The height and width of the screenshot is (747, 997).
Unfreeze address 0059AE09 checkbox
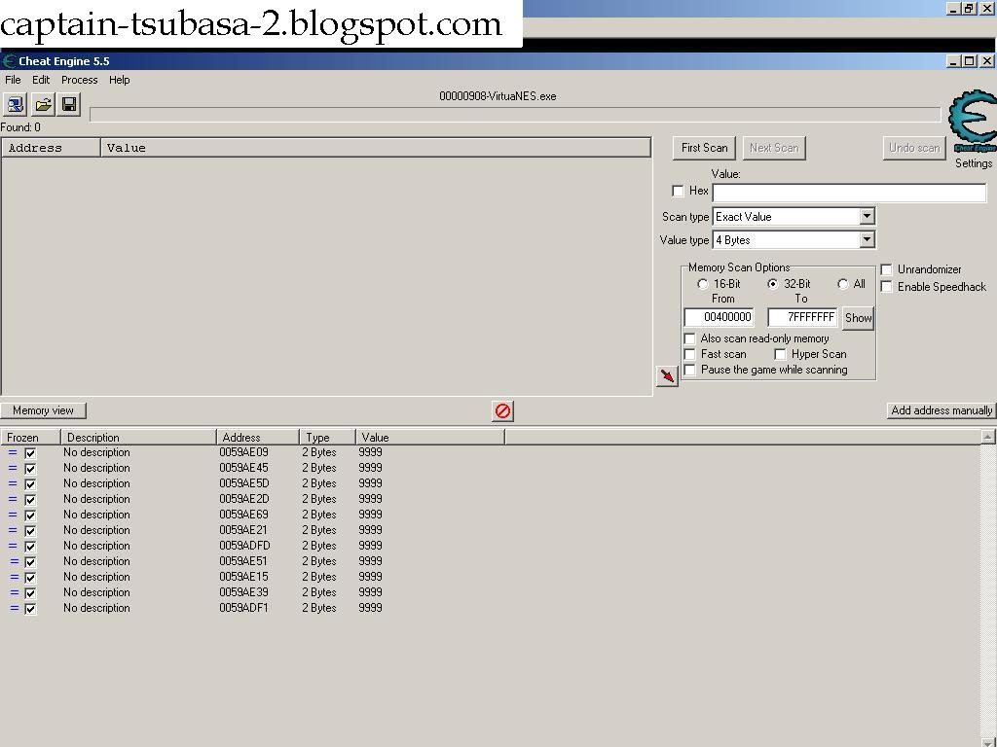[30, 453]
